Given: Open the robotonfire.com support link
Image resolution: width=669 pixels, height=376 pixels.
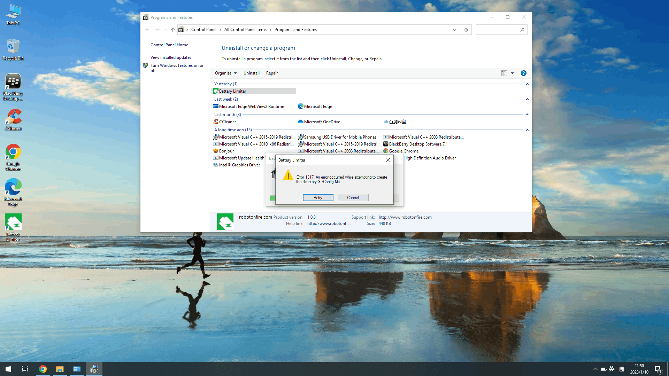Looking at the screenshot, I should 405,217.
